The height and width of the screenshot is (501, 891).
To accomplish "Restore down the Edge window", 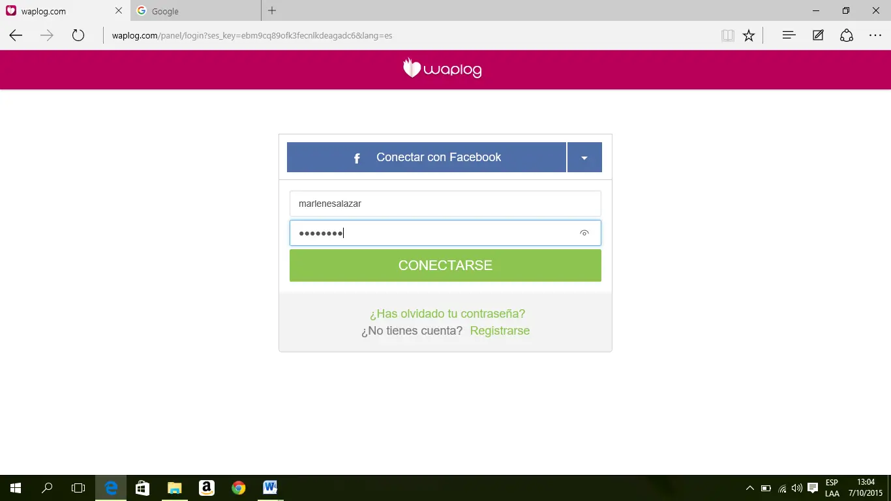I will tap(846, 10).
